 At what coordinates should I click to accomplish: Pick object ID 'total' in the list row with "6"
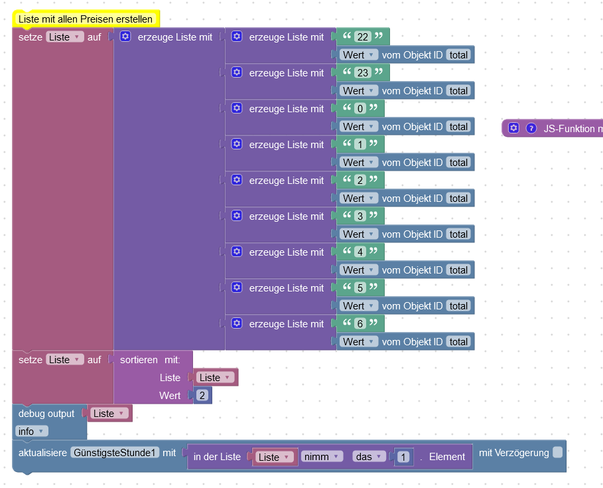(458, 341)
